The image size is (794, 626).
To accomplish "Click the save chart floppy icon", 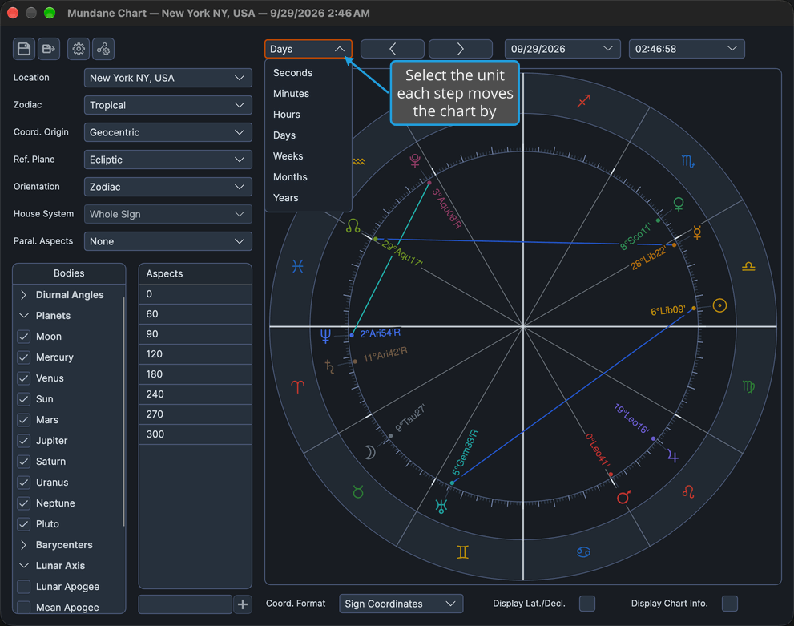I will pyautogui.click(x=24, y=49).
